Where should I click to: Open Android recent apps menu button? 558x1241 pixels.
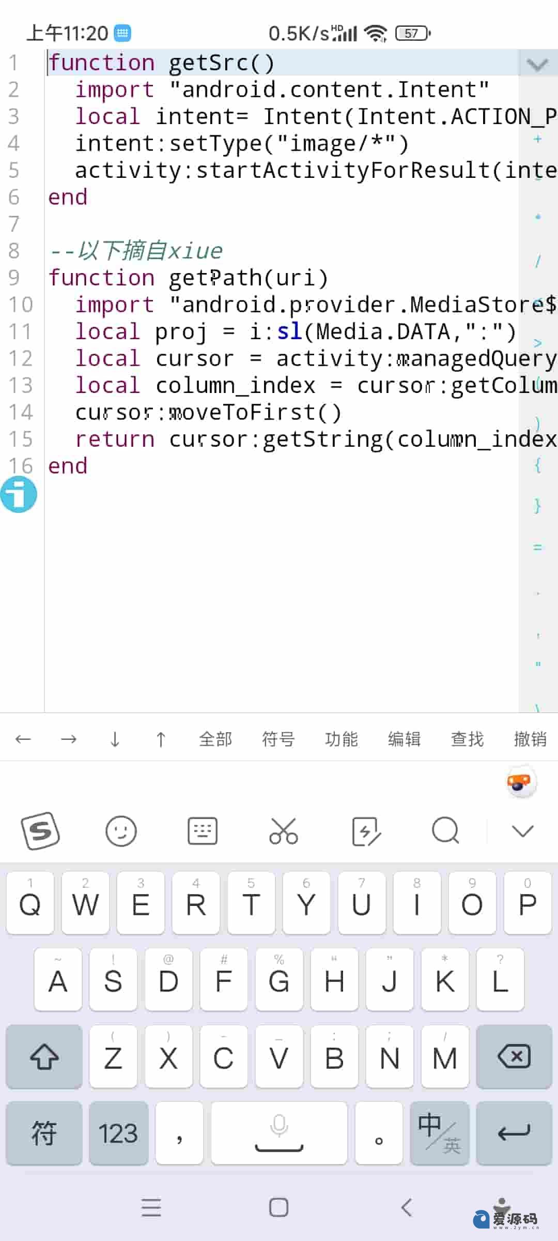pos(151,1207)
